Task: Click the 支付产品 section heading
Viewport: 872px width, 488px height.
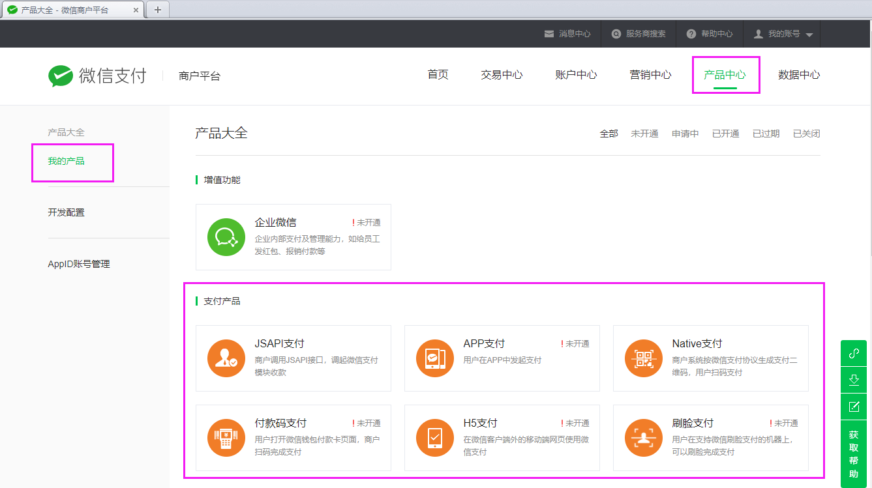Action: point(222,301)
